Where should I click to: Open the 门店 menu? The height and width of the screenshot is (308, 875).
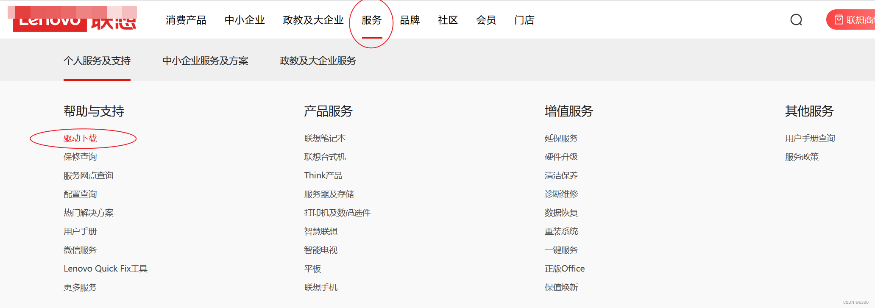tap(524, 20)
